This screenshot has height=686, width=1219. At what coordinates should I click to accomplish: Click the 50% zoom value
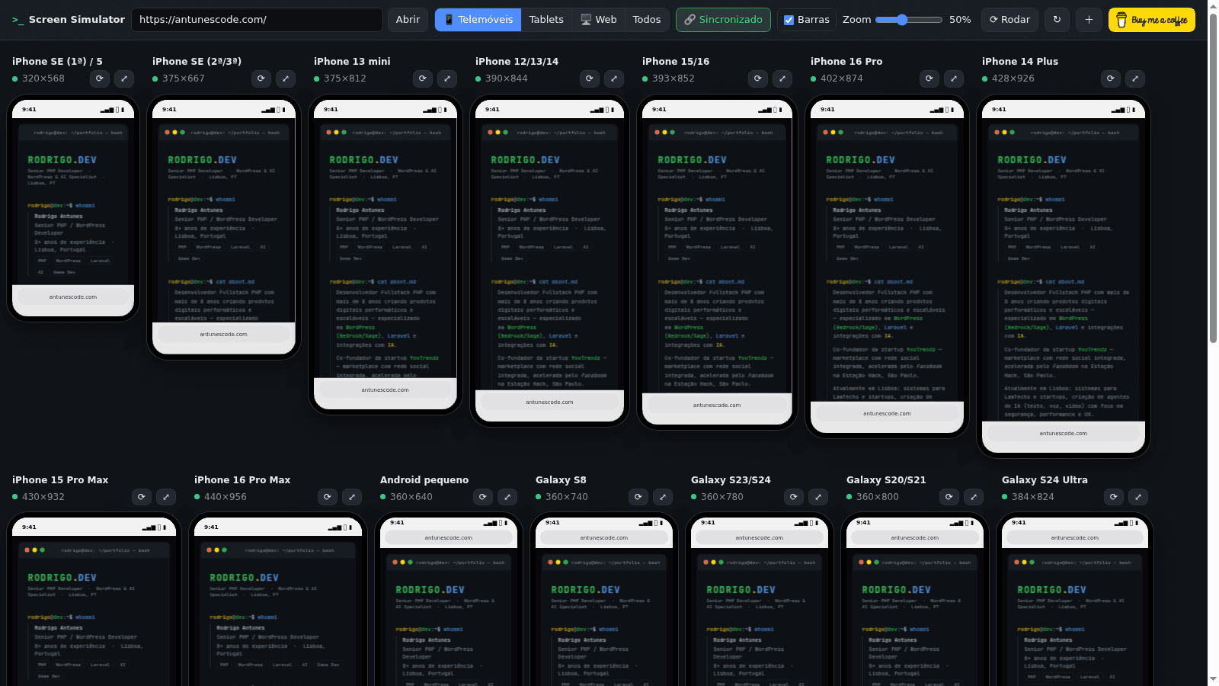tap(960, 20)
